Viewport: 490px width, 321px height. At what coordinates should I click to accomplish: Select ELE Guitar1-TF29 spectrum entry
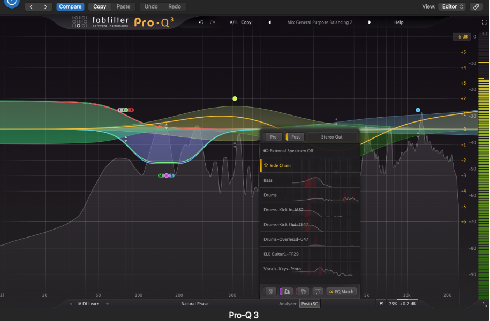tap(310, 254)
